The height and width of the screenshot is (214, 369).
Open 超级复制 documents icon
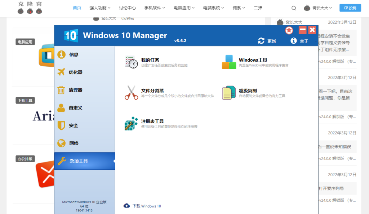coord(229,93)
